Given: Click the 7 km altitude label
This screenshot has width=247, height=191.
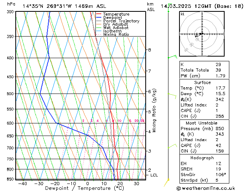Looking at the screenshot, I should (150, 71).
